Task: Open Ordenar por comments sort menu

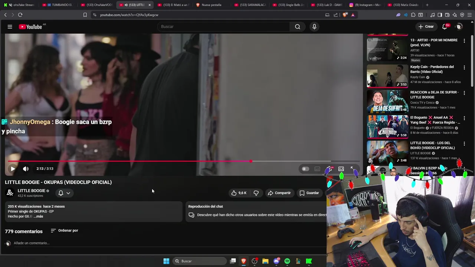Action: (64, 230)
